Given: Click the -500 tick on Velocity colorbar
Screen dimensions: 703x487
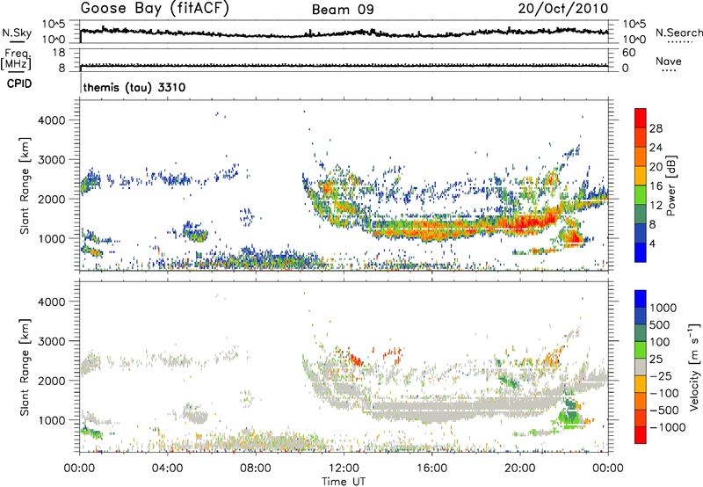Looking at the screenshot, I should point(663,411).
